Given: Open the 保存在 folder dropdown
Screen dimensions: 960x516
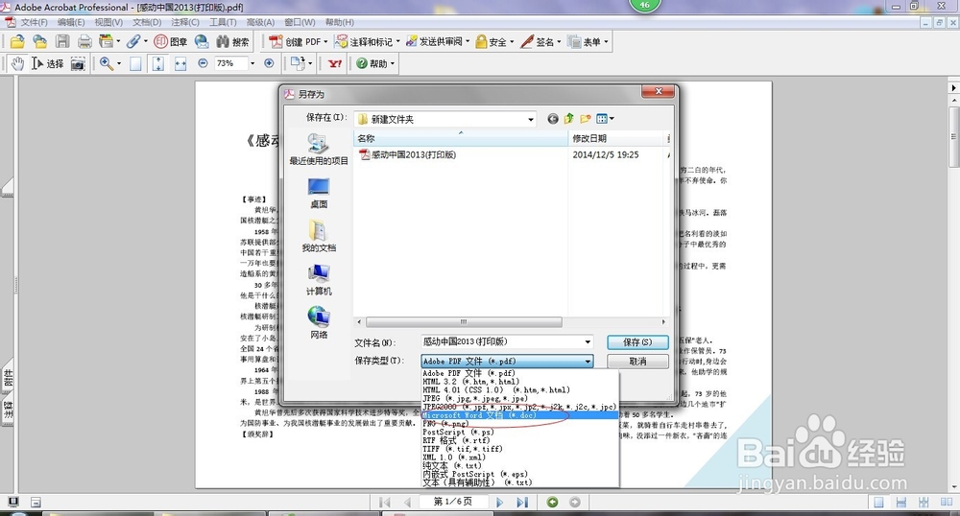Looking at the screenshot, I should (x=530, y=119).
